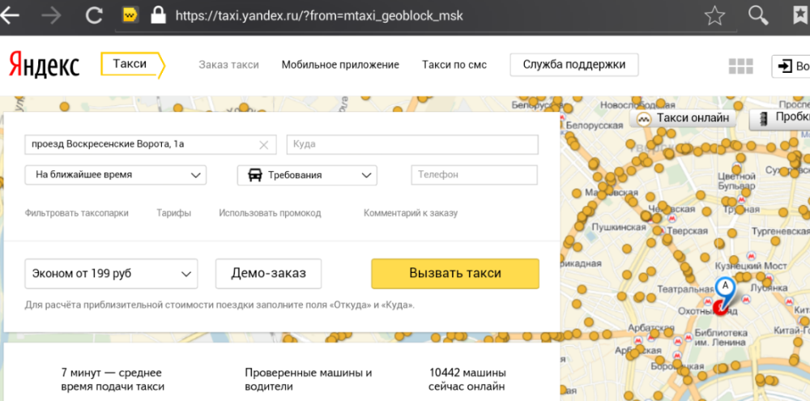Clear the pickup address with the X icon
This screenshot has width=810, height=401.
point(263,145)
